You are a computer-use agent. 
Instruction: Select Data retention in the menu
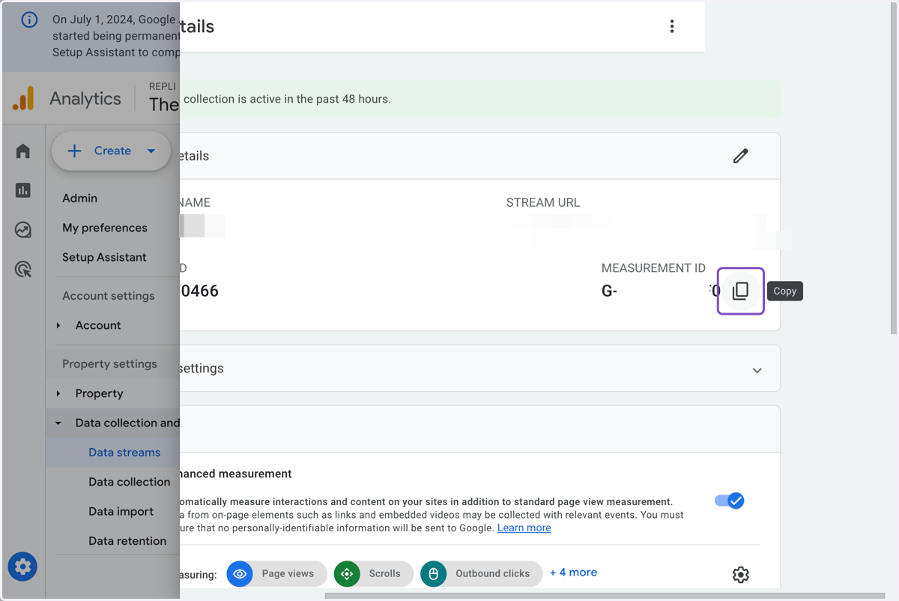pos(127,540)
